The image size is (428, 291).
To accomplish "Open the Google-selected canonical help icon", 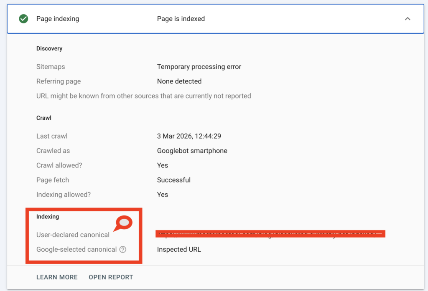I will click(x=122, y=249).
